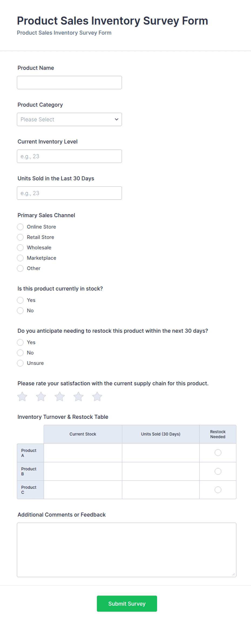Image resolution: width=251 pixels, height=625 pixels.
Task: Focus the Additional Comments text area
Action: click(127, 550)
